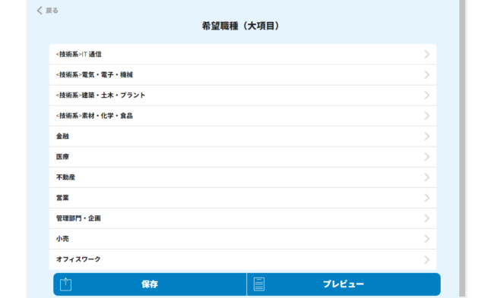494x298 pixels.
Task: Select <技術系>IT 通信 job category text
Action: pos(79,55)
